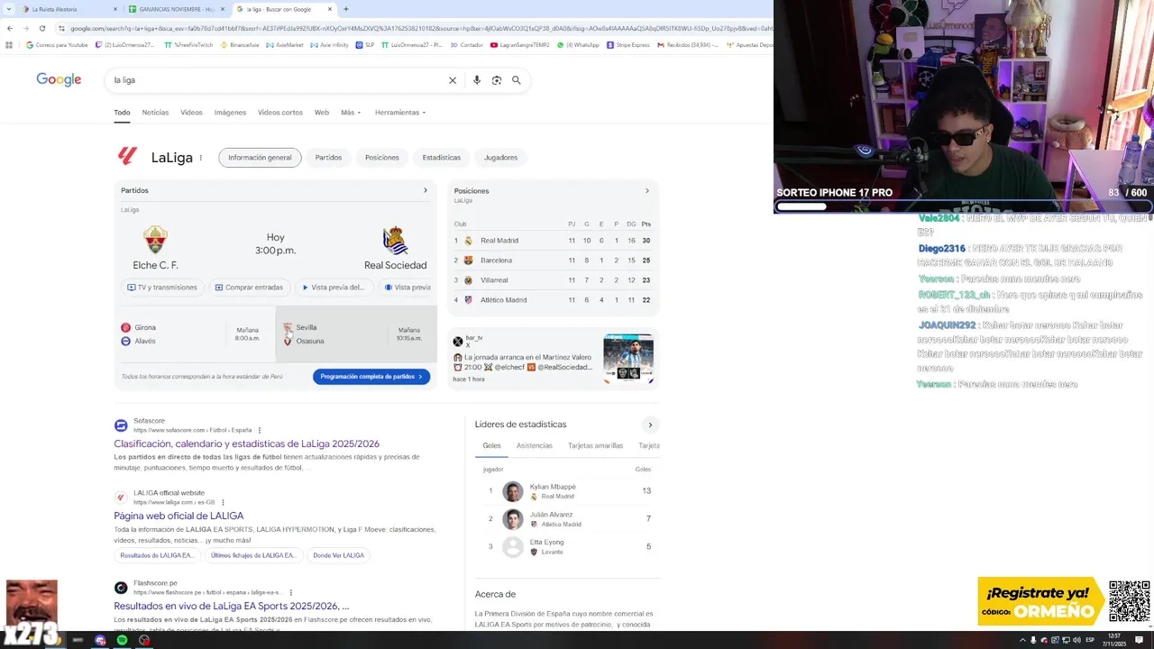The image size is (1154, 649).
Task: Switch to the Videos cortos tab
Action: click(x=280, y=113)
